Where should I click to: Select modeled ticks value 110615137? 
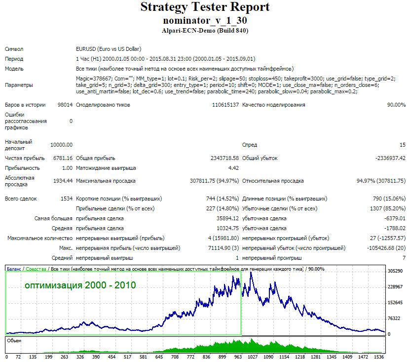[x=225, y=105]
